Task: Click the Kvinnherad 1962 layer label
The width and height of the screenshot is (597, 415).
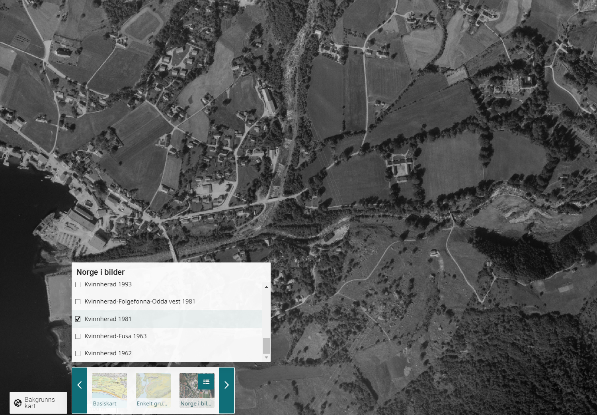Action: pos(108,353)
